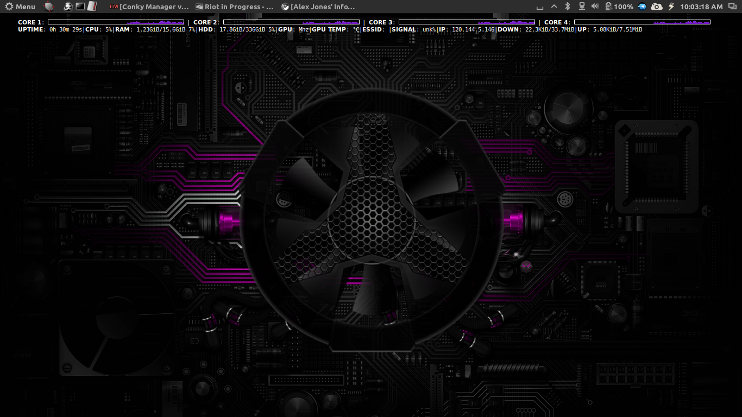Expand the hidden tray icons arrow
Viewport: 742px width, 417px height.
[x=554, y=7]
